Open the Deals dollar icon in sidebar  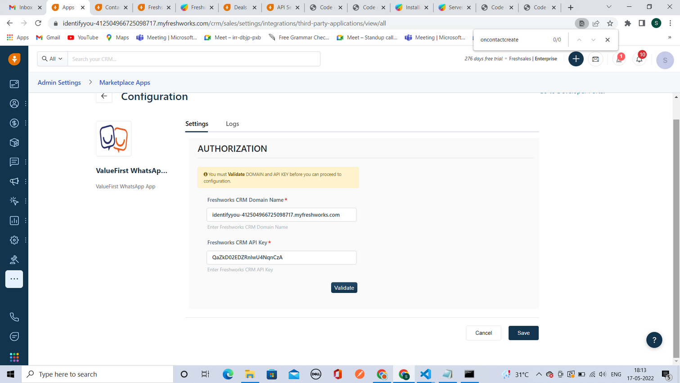tap(14, 123)
